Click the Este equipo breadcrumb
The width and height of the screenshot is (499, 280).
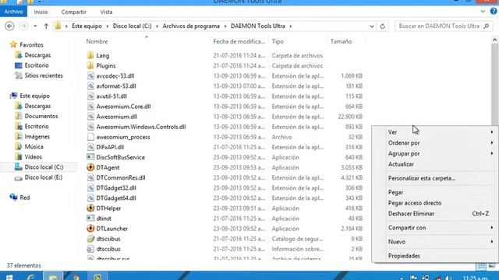click(87, 26)
